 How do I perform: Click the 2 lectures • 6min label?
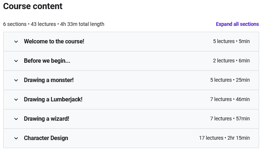point(231,61)
